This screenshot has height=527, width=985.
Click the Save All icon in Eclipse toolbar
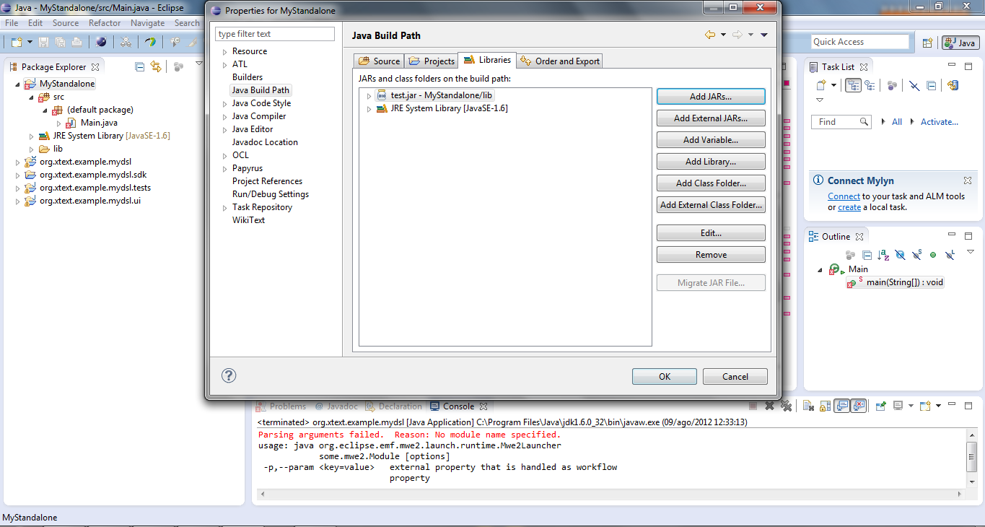pos(60,42)
